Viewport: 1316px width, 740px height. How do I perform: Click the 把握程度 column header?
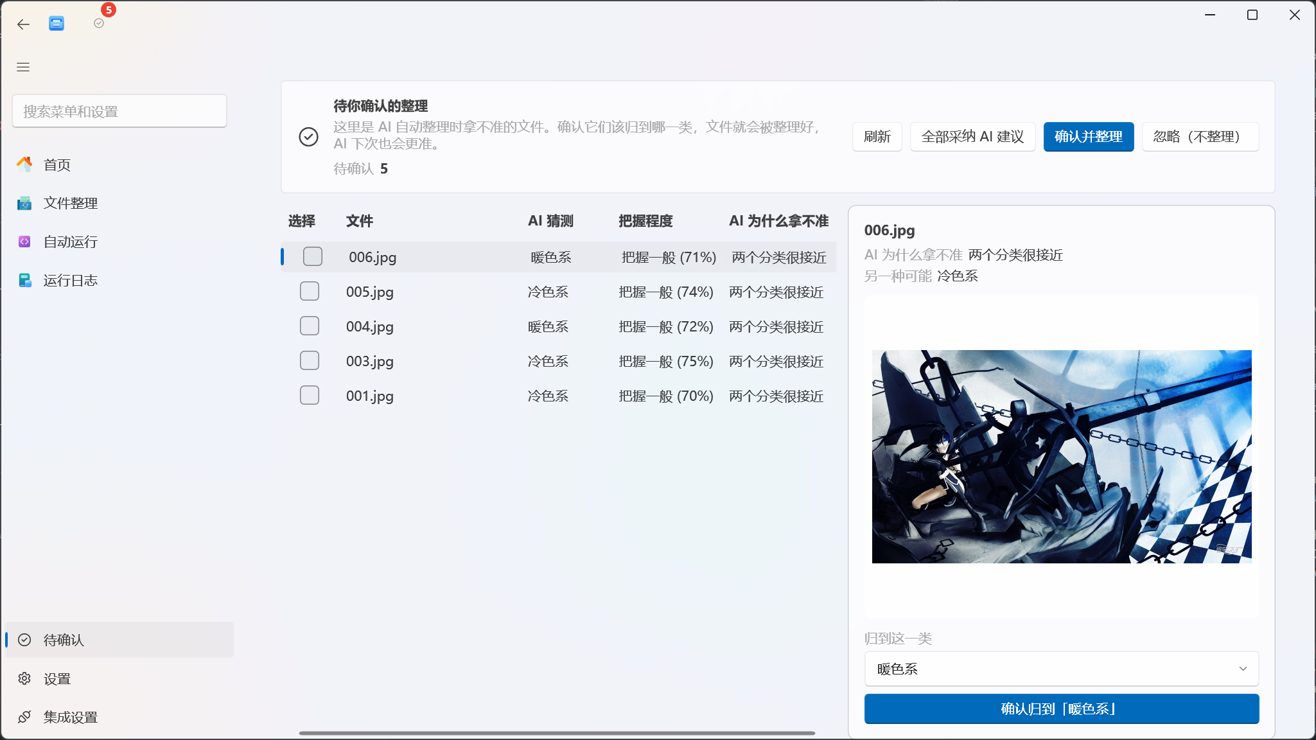645,221
